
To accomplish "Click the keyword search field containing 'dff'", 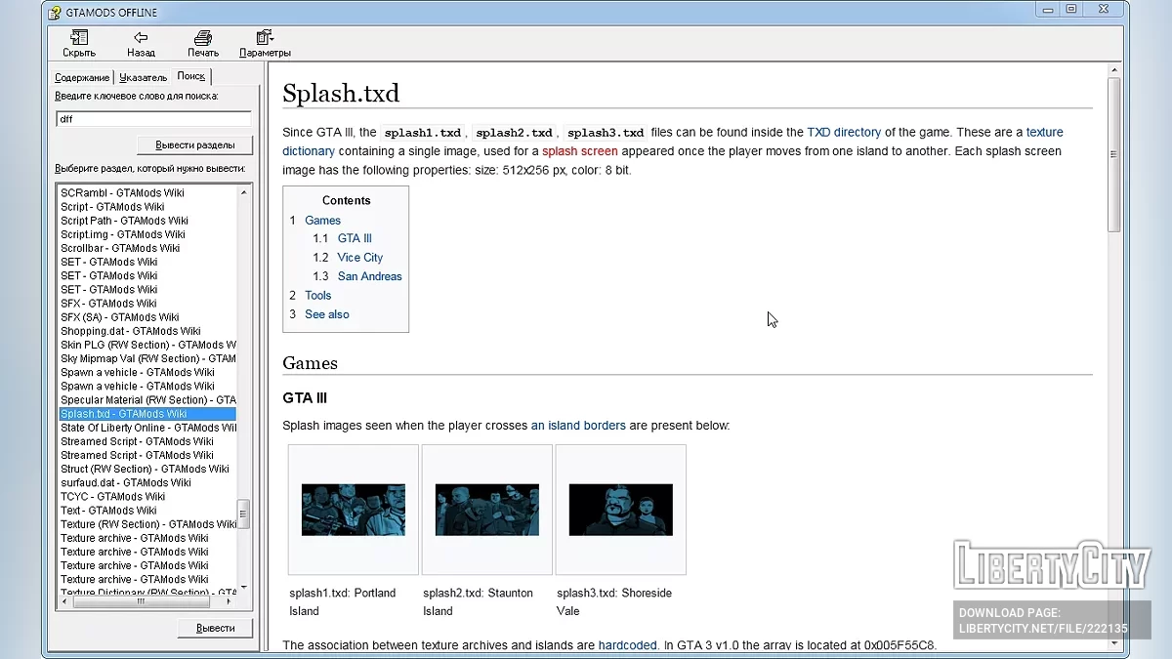I will click(153, 118).
